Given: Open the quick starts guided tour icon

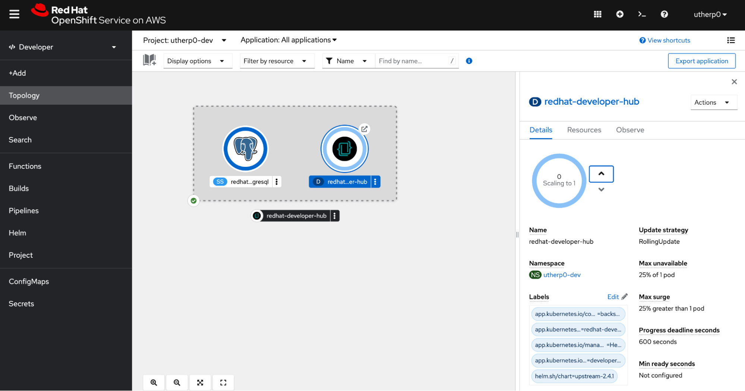Looking at the screenshot, I should point(149,60).
